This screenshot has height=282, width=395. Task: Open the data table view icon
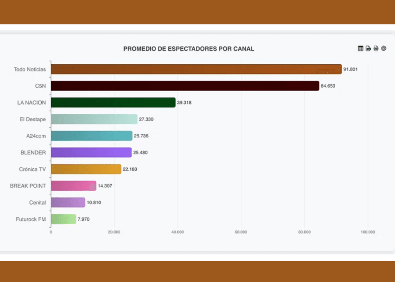tap(361, 49)
